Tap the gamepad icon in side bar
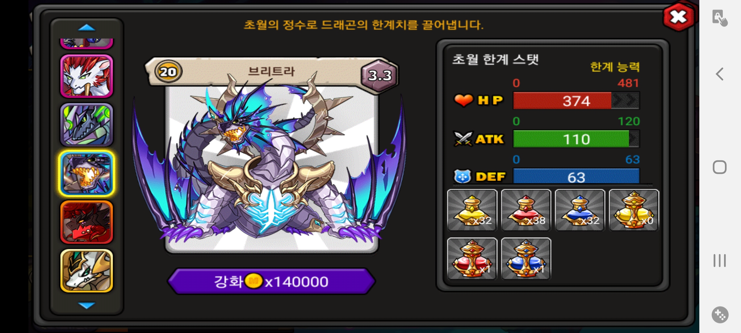741x333 pixels. pos(720,315)
